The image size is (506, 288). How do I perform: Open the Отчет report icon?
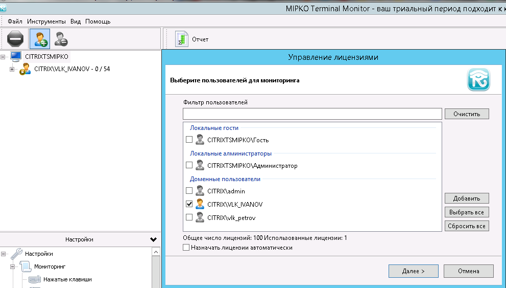tap(181, 39)
